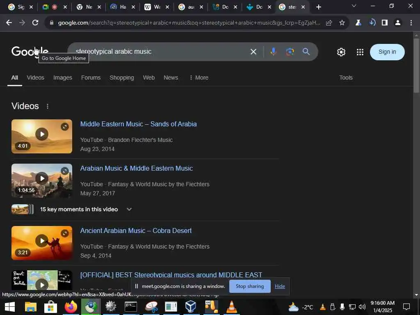Click Stop sharing in the meet banner

(x=250, y=286)
